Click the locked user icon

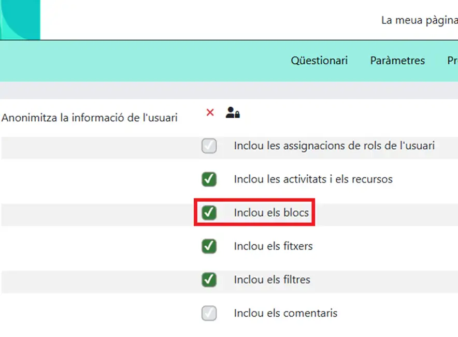[x=233, y=113]
